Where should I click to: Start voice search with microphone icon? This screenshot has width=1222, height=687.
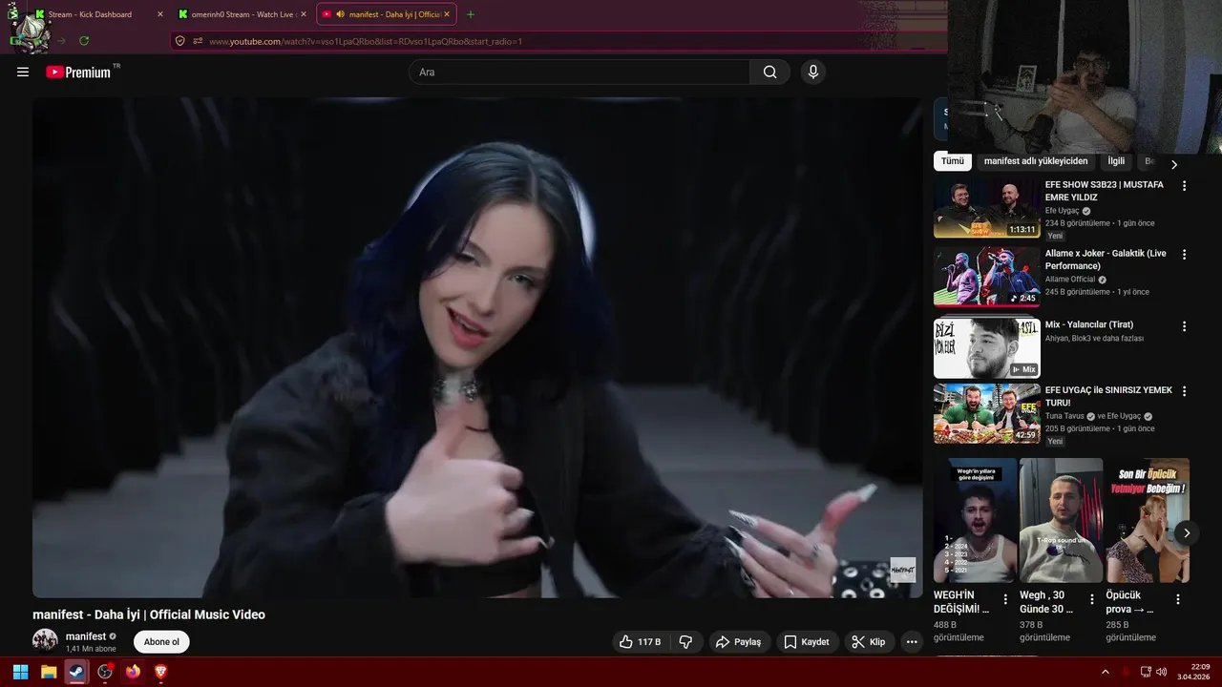812,72
